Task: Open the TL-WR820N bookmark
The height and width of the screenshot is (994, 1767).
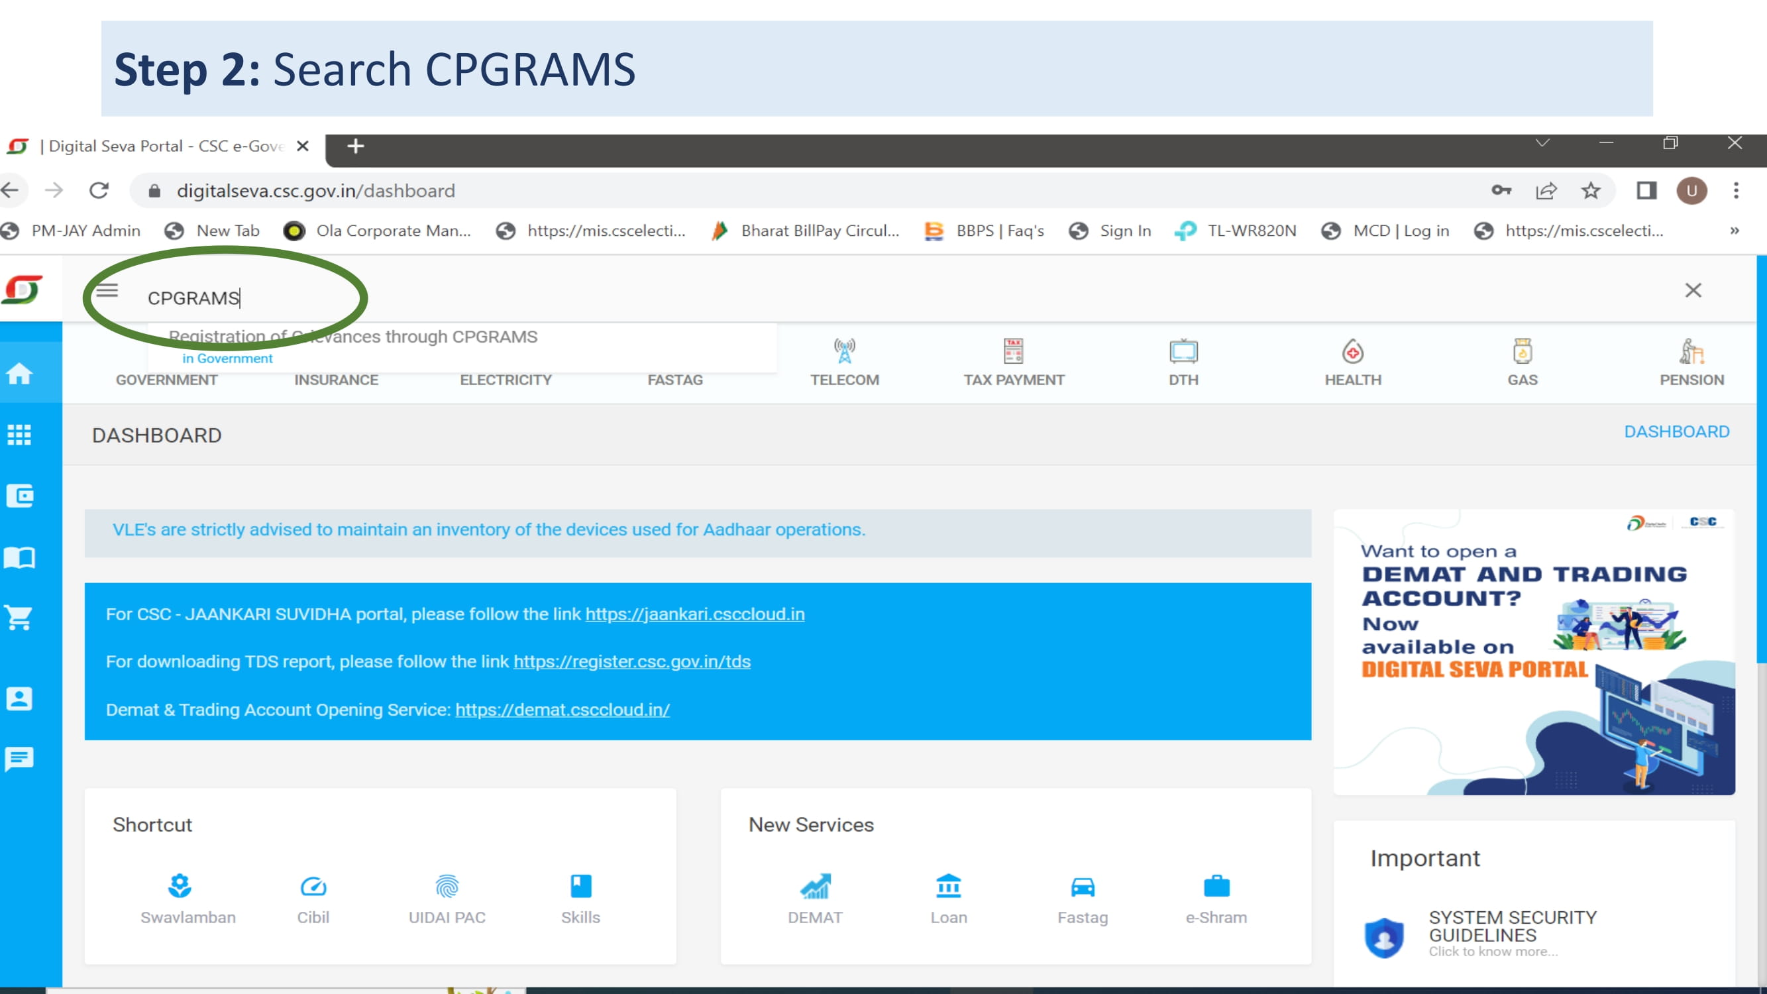Action: pos(1236,231)
